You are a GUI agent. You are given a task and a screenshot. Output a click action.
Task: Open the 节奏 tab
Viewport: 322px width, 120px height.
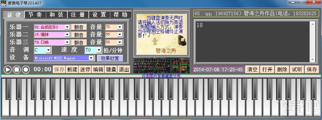(x=35, y=15)
